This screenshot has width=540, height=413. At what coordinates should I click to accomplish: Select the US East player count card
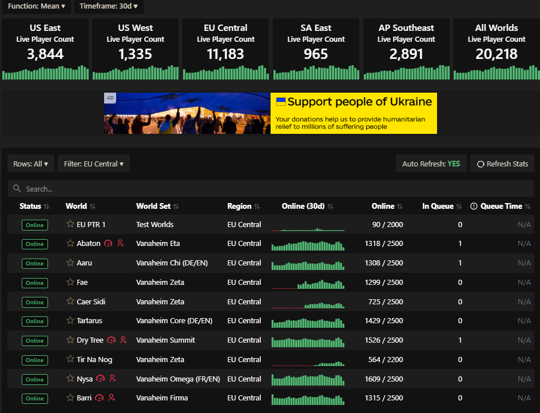coord(45,49)
